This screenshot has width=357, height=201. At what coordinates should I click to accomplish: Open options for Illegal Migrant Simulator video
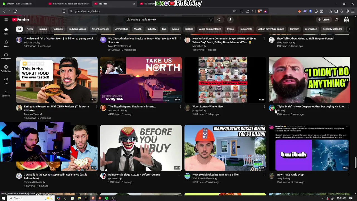point(180,107)
